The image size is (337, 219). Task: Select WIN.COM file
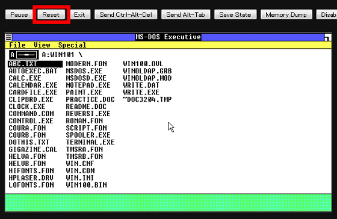pos(80,171)
